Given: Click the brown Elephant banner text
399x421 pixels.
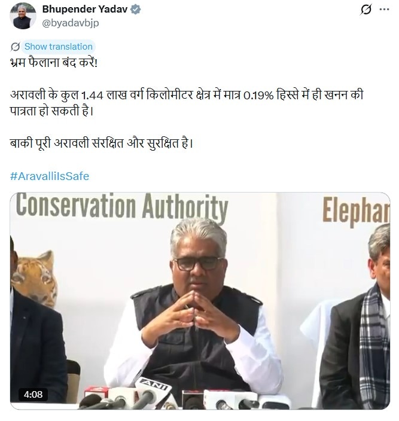Looking at the screenshot, I should point(356,210).
